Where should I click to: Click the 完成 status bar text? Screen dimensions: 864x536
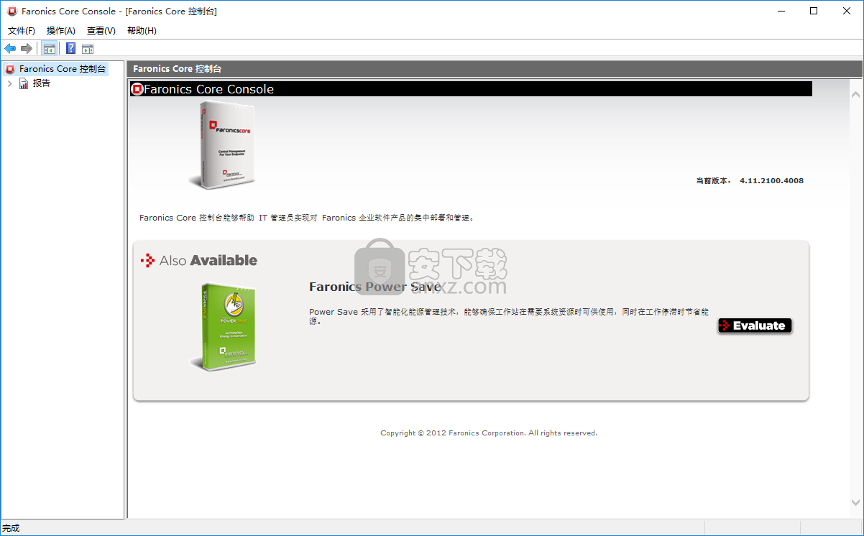click(x=11, y=528)
